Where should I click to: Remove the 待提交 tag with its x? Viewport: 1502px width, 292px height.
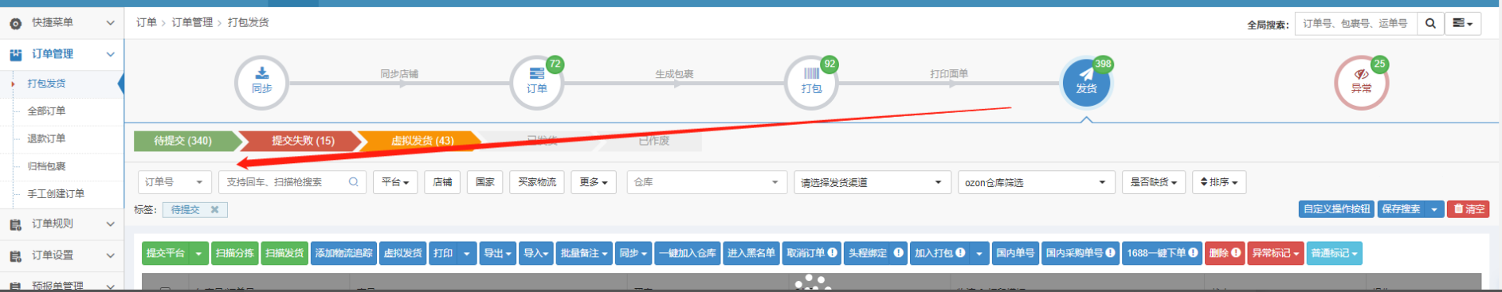[214, 210]
